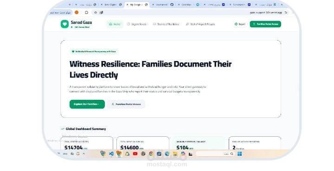Click the taskbar search box
334x171 pixels.
click(x=215, y=154)
